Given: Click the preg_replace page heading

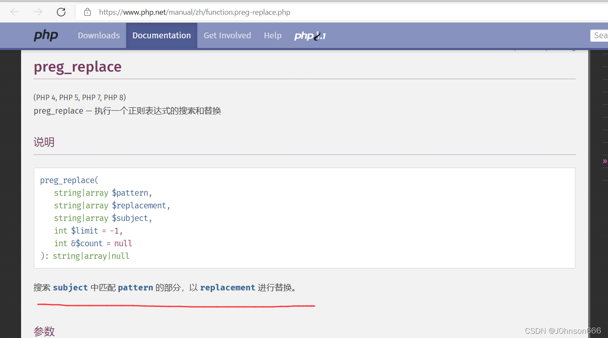Looking at the screenshot, I should click(78, 67).
